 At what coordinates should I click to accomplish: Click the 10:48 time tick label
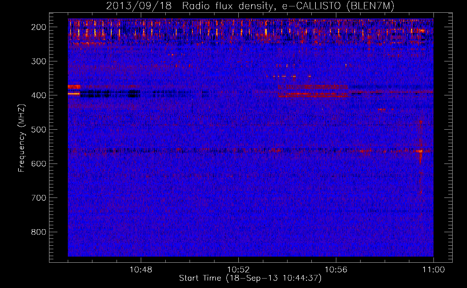click(141, 270)
